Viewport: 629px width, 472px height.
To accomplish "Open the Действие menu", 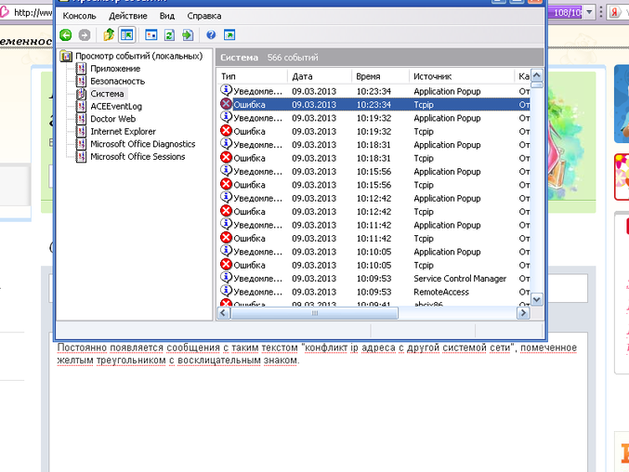I will click(x=127, y=16).
